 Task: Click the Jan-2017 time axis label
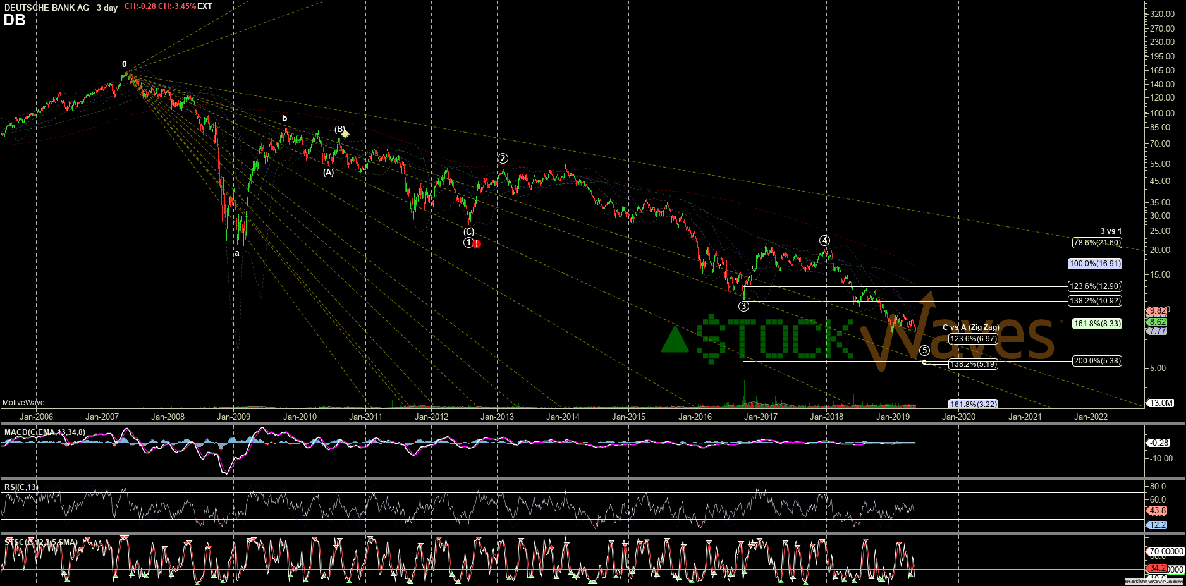(761, 417)
